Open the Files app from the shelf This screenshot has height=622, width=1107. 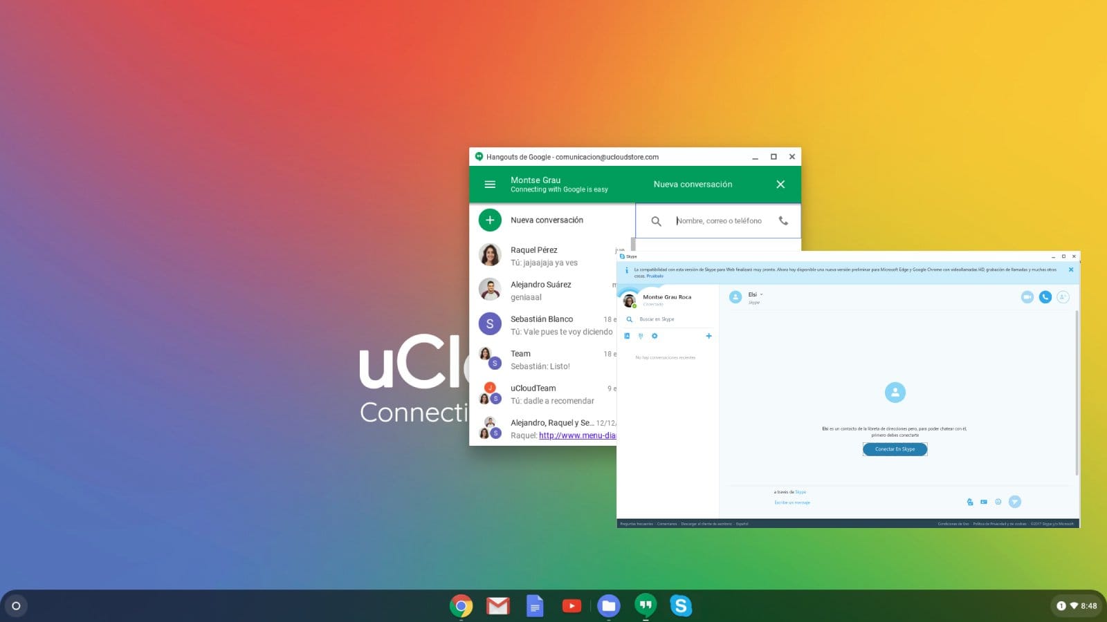pyautogui.click(x=609, y=606)
